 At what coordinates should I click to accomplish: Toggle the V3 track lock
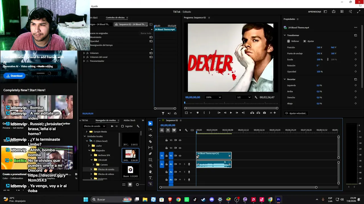point(166,140)
